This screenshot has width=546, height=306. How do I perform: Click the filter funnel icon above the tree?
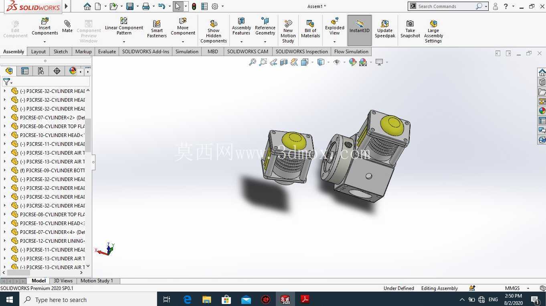click(x=6, y=82)
